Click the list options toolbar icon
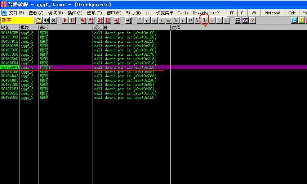Viewport: 307px width, 184px height. [x=238, y=20]
